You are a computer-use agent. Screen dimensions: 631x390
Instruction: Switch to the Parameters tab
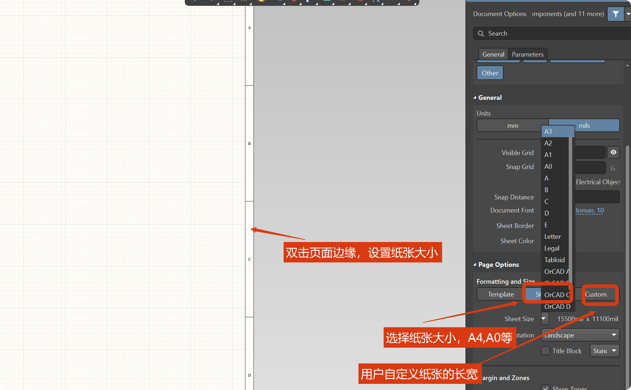pyautogui.click(x=527, y=54)
